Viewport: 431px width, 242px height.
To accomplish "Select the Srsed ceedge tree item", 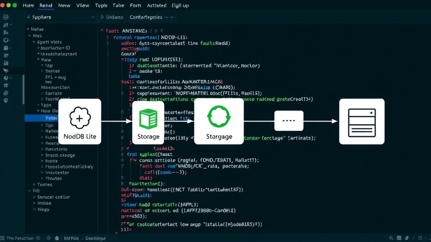I will tap(60, 155).
